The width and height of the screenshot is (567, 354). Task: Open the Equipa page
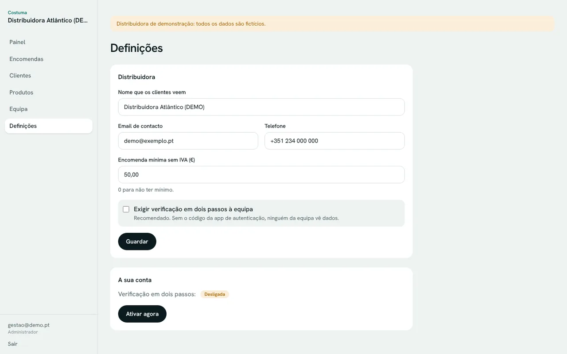[x=49, y=109]
